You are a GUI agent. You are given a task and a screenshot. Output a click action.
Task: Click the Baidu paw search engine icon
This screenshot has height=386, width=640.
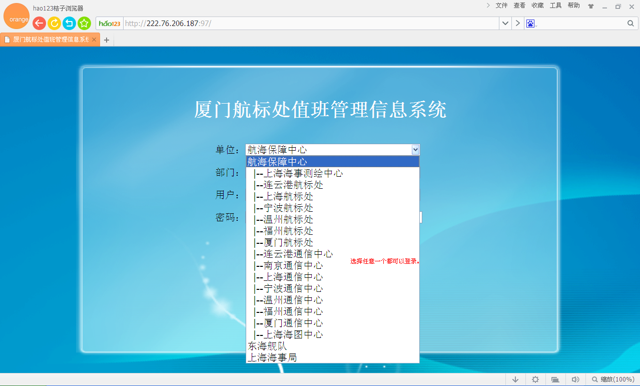530,23
